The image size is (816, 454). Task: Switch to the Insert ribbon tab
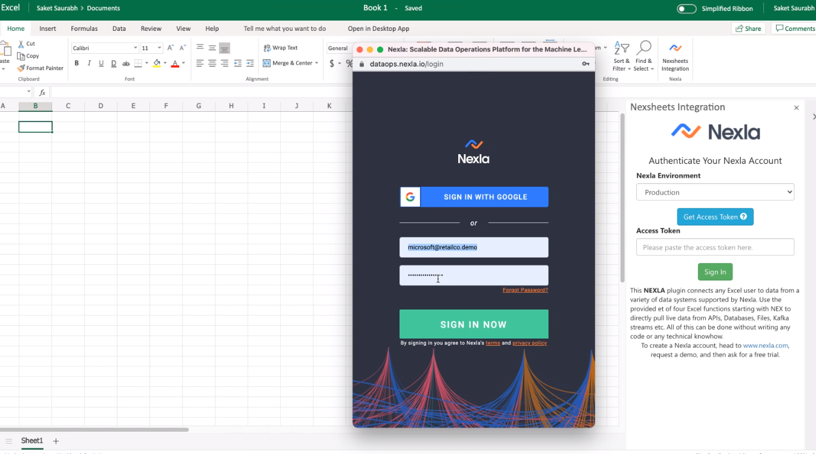[x=48, y=28]
